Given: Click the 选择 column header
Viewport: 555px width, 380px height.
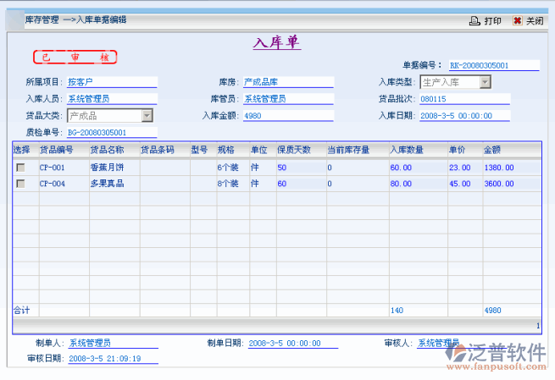Looking at the screenshot, I should [x=22, y=150].
